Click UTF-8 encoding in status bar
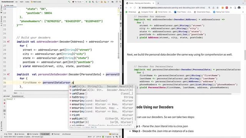 [x=98, y=136]
